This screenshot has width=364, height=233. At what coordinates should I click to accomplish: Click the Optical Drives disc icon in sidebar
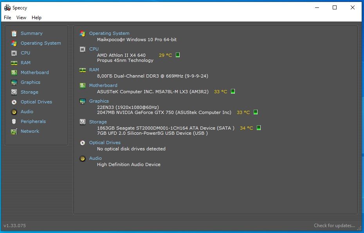pos(14,102)
